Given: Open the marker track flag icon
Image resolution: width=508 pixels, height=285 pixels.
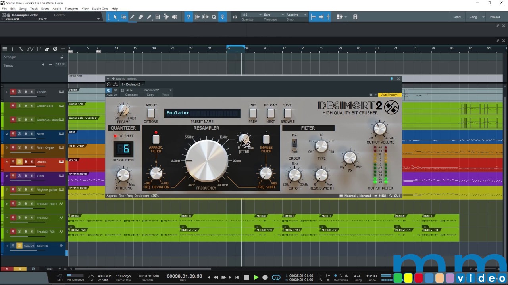Looking at the screenshot, I should (39, 49).
